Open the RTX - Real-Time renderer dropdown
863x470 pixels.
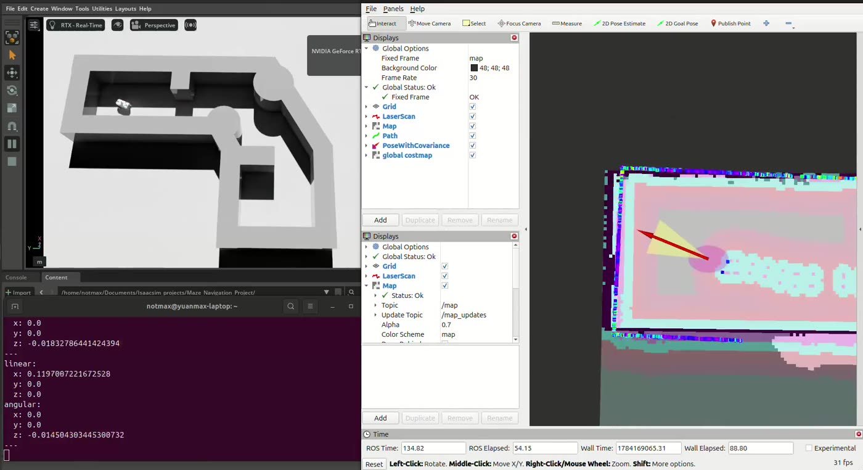75,25
